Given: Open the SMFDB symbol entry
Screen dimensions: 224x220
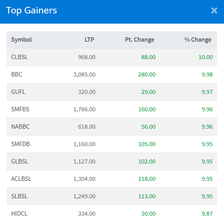Looking at the screenshot, I should 20,144.
